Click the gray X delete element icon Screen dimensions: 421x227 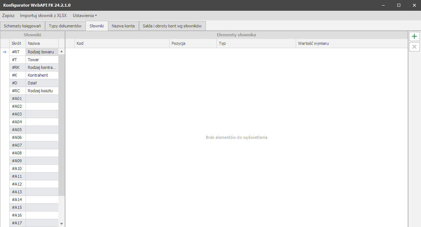click(414, 47)
